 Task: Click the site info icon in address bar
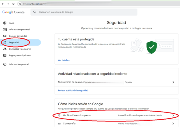point(20,4)
